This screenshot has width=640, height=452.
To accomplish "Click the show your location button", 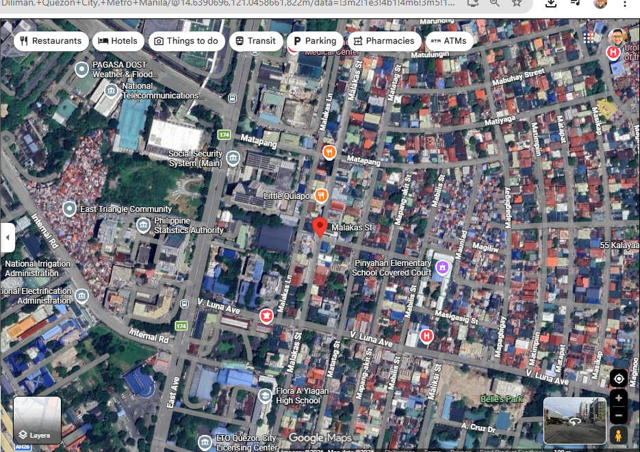I will point(619,379).
